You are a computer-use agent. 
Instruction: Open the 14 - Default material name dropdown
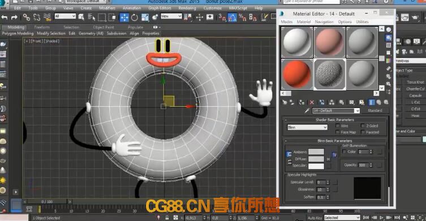click(336, 111)
